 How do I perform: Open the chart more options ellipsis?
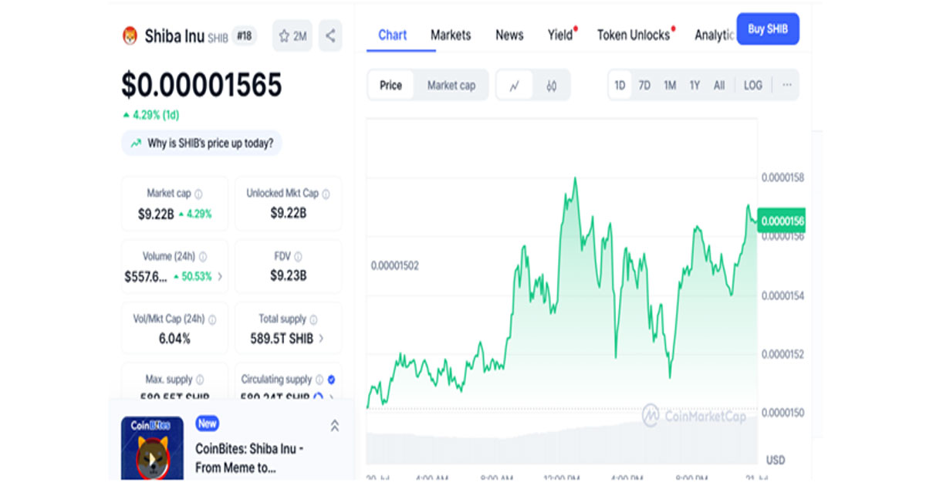pos(786,85)
